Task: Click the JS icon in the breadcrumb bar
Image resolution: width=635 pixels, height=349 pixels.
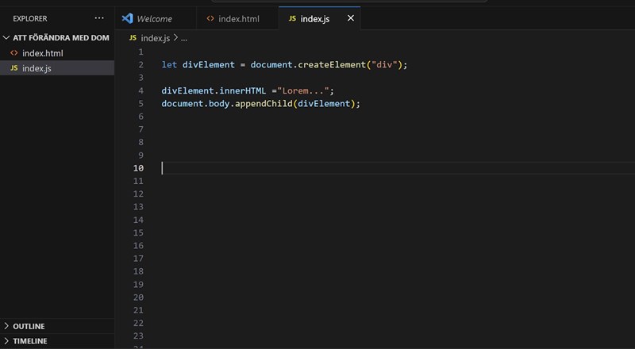Action: point(132,37)
